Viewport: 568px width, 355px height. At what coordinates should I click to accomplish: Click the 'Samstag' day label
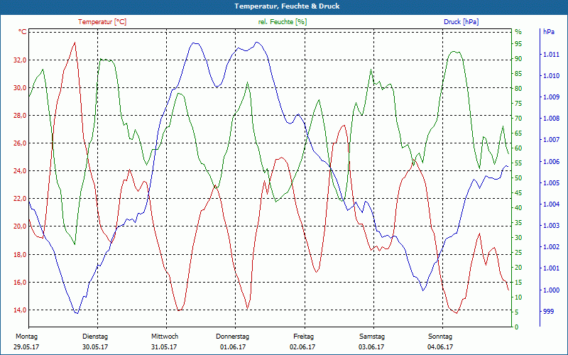click(x=371, y=337)
